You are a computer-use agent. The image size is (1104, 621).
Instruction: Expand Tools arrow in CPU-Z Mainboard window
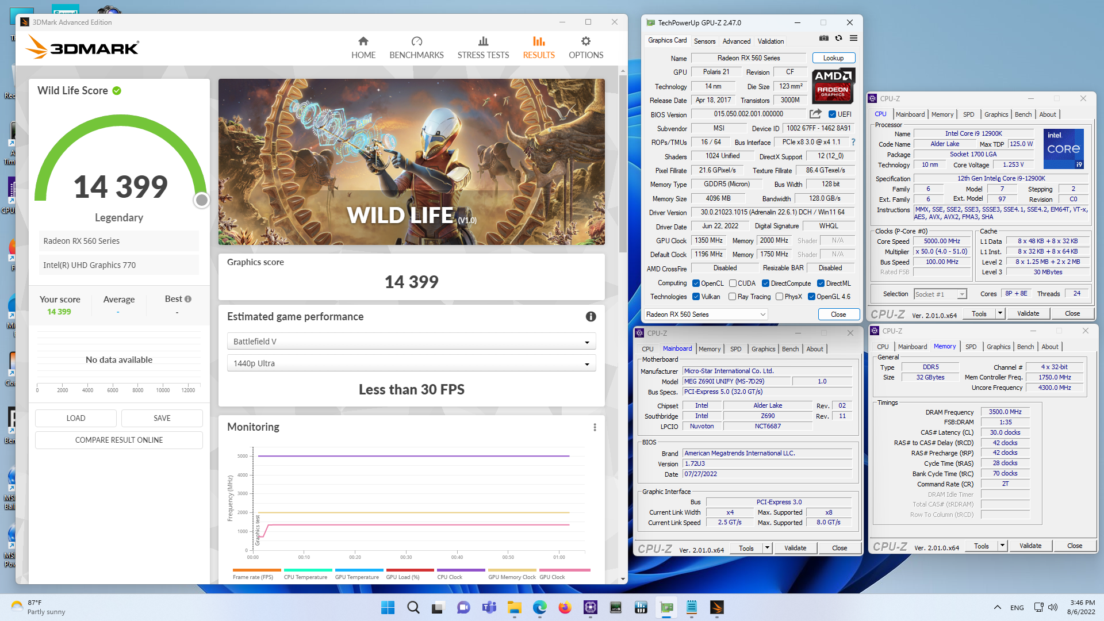(767, 548)
